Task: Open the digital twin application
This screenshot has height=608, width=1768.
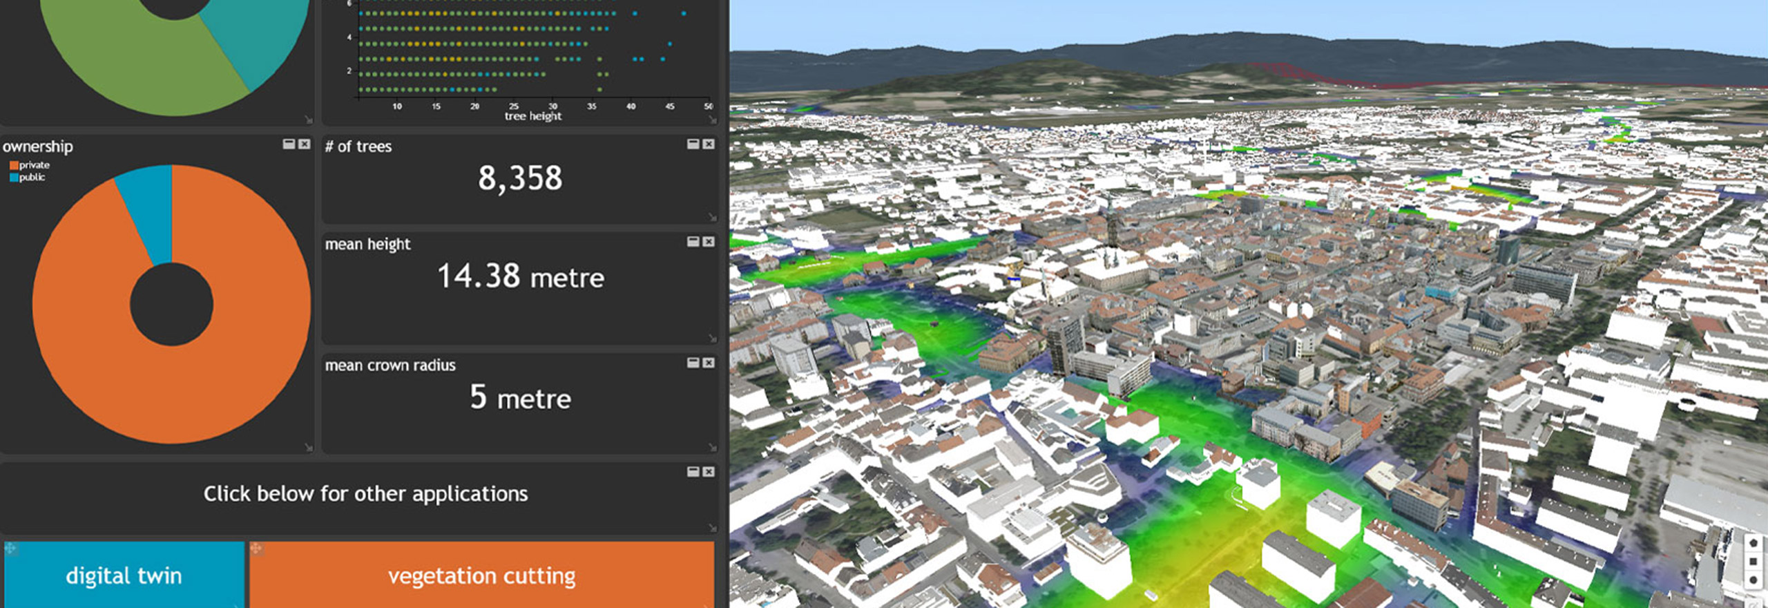Action: (124, 575)
